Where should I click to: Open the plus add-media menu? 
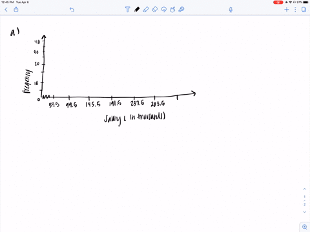click(287, 10)
